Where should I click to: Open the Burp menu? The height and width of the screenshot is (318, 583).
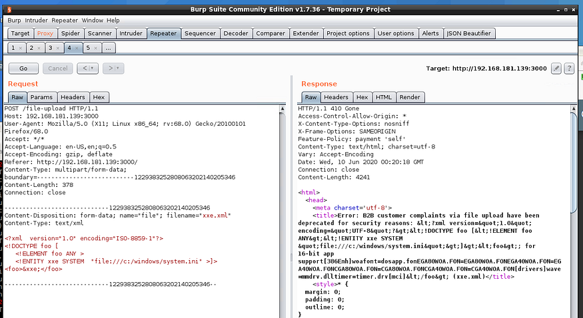[14, 21]
